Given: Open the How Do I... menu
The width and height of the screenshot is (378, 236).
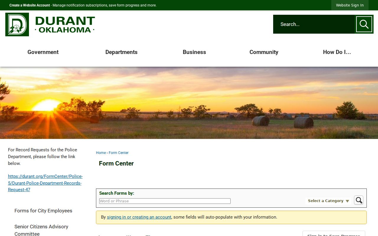Looking at the screenshot, I should (x=337, y=52).
